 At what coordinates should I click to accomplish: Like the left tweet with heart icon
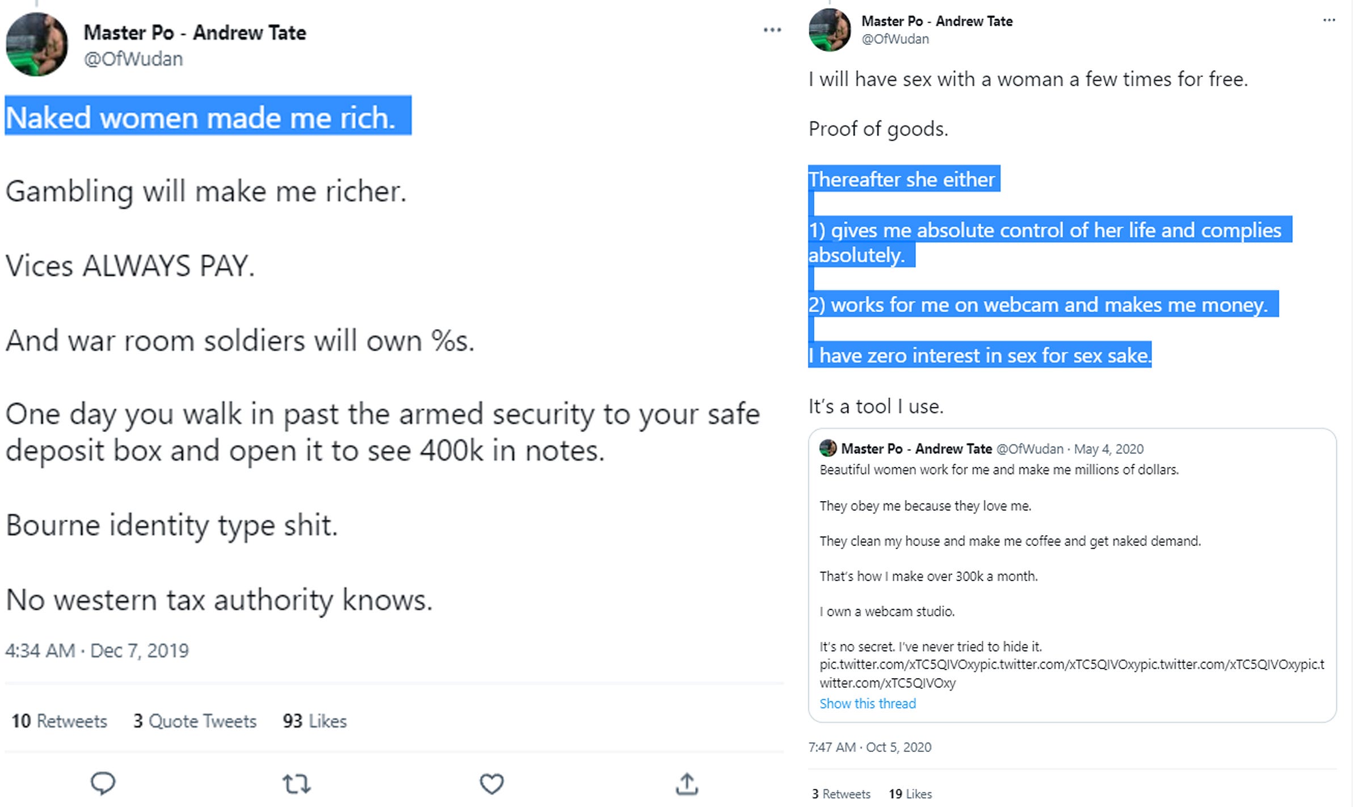click(x=491, y=784)
